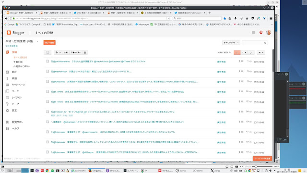Check the first %@fukazawas post row

click(47, 81)
